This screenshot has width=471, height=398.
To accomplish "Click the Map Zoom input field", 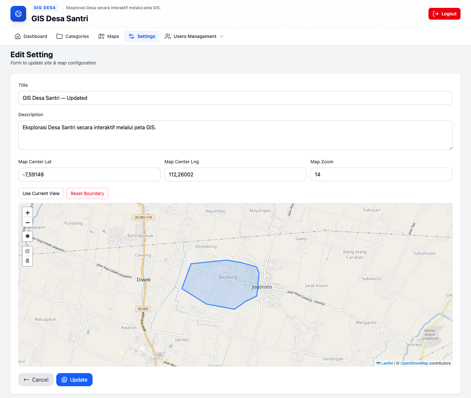I will coord(381,174).
